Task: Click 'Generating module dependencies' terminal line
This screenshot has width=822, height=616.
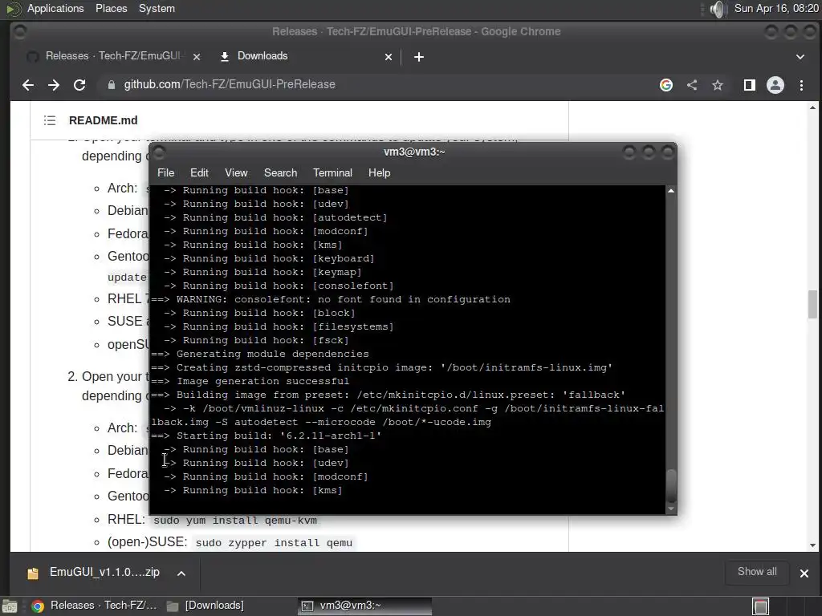Action: [260, 354]
